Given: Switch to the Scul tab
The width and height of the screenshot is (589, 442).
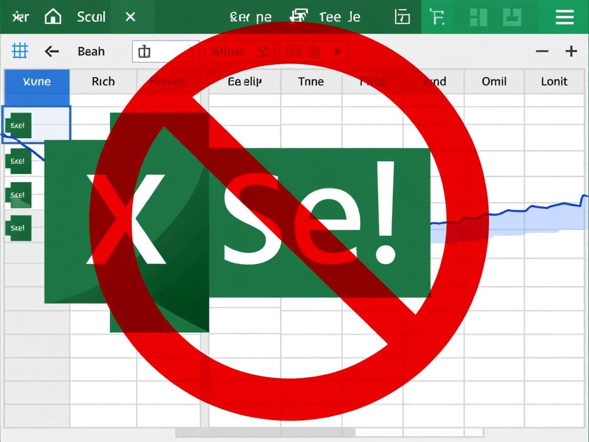Looking at the screenshot, I should tap(90, 17).
